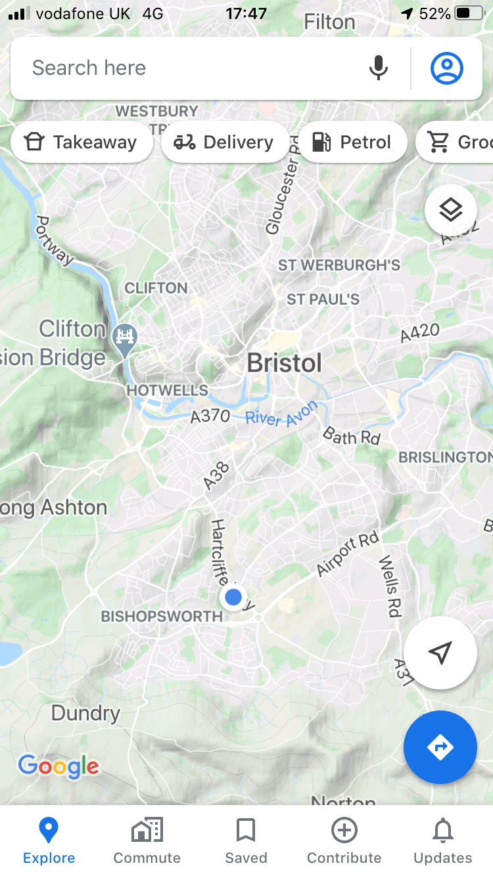Open the Saved tab
Screen dimensions: 493x876
pos(246,841)
